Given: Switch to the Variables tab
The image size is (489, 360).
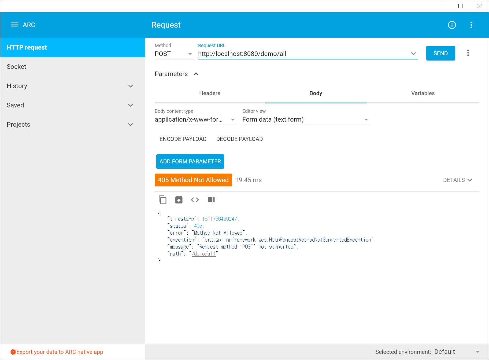Looking at the screenshot, I should point(423,93).
